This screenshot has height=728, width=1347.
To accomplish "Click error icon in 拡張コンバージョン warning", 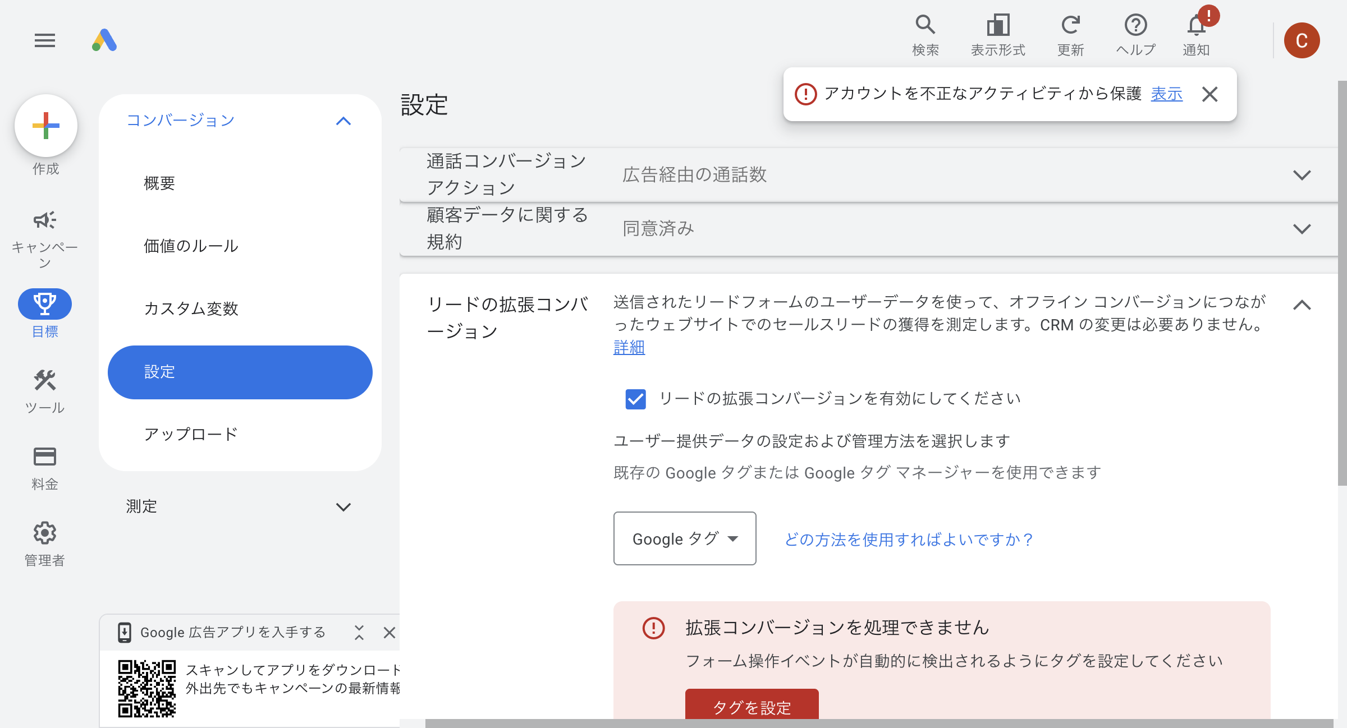I will 653,628.
